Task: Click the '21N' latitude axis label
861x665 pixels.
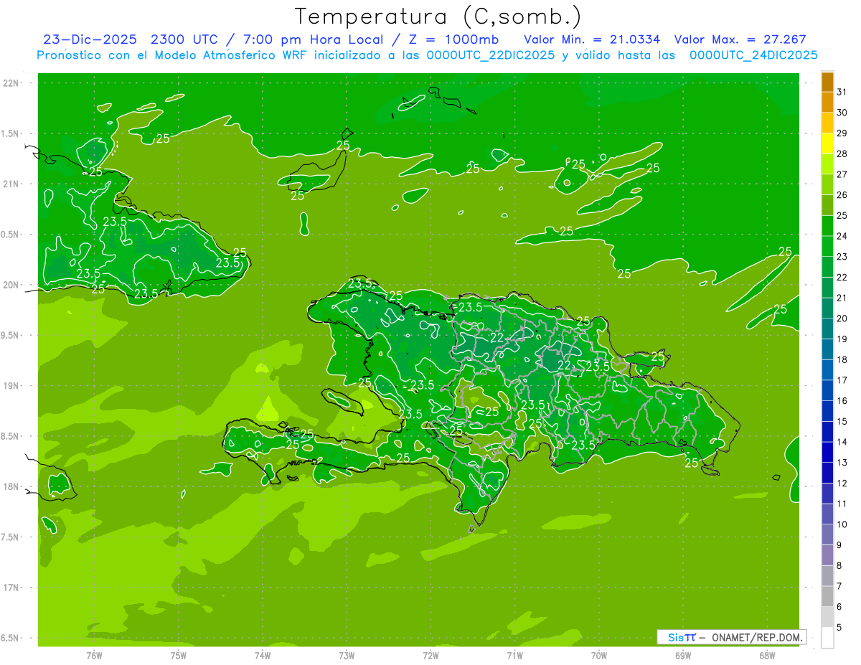Action: click(11, 184)
